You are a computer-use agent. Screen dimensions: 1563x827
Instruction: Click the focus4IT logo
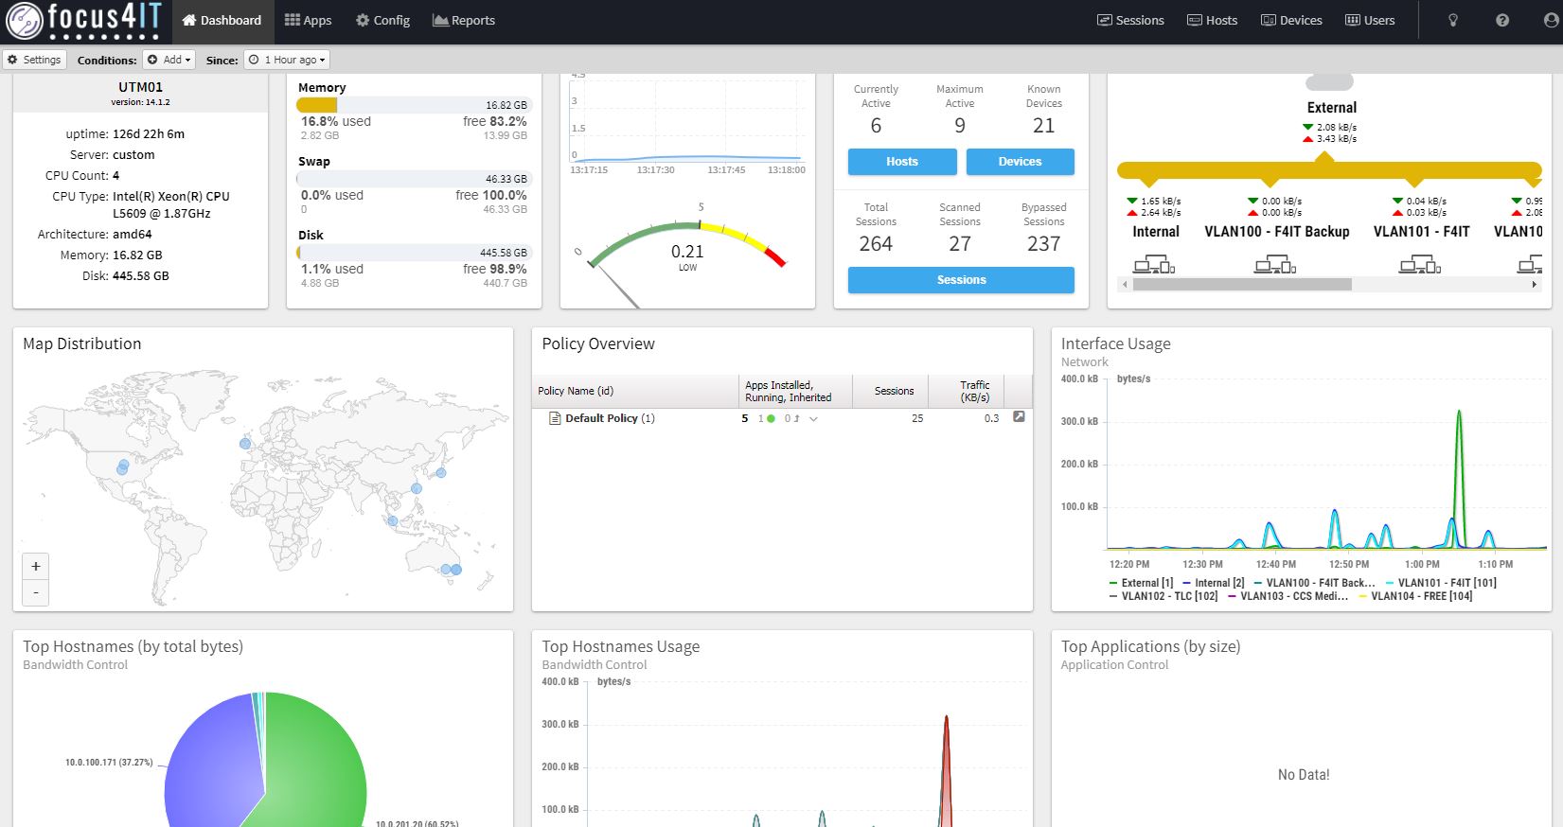(x=83, y=21)
